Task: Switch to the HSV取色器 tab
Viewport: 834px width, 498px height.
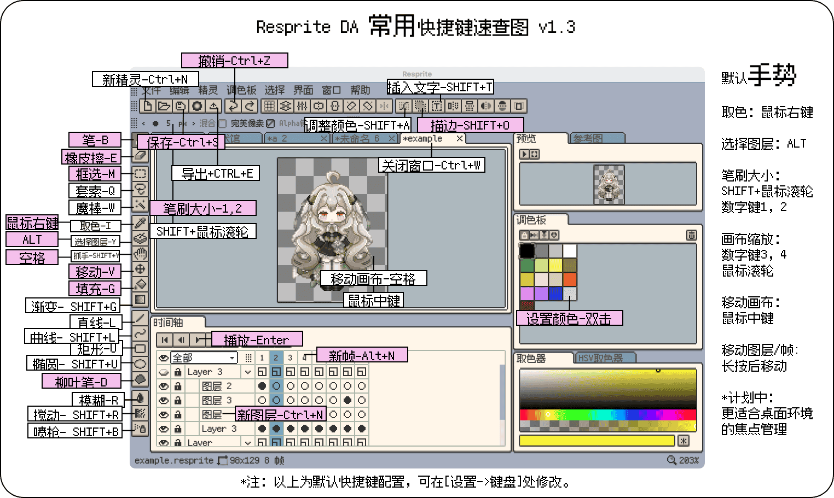Action: point(605,358)
